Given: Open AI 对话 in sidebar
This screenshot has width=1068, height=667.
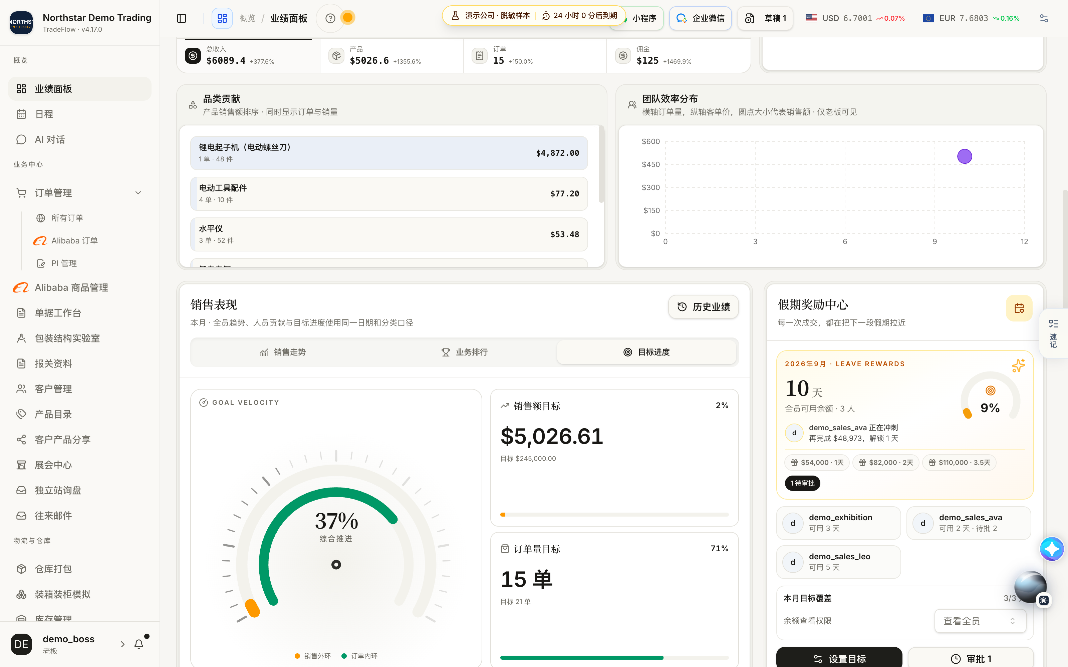Looking at the screenshot, I should tap(79, 139).
